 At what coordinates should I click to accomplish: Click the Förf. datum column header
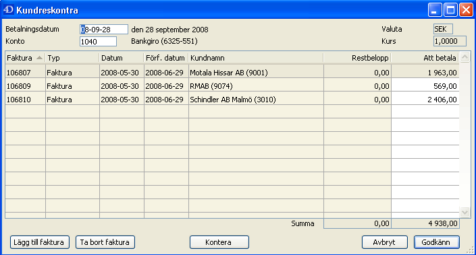point(166,58)
